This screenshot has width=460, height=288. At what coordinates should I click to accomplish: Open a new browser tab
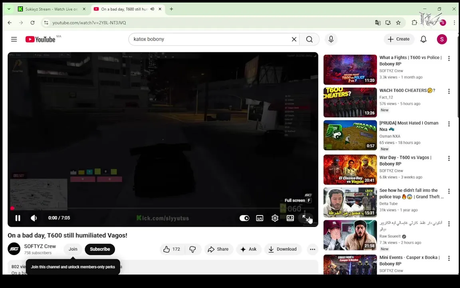click(x=171, y=9)
